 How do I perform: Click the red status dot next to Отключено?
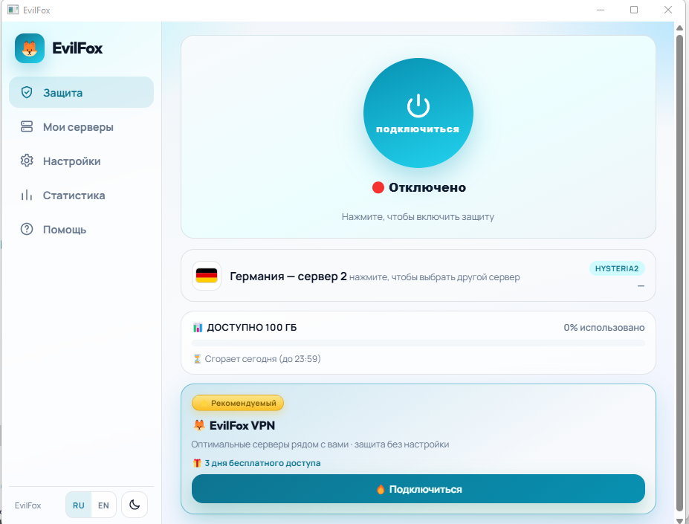pyautogui.click(x=378, y=188)
